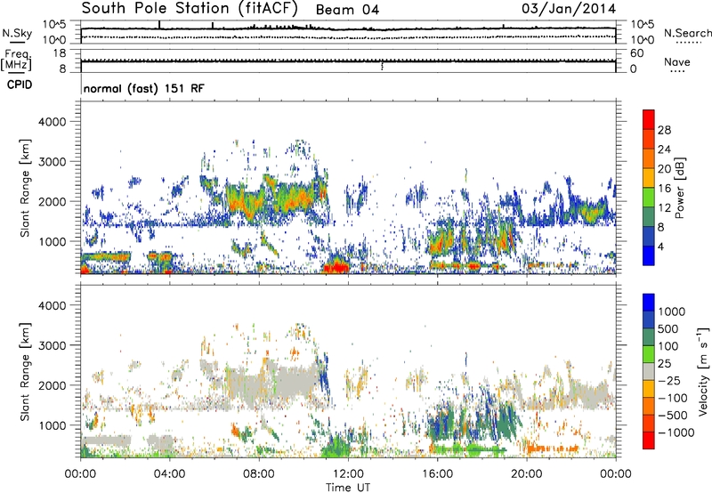Screen dimensions: 712x493
Task: Select the "60" Nave axis tick
Action: point(636,53)
